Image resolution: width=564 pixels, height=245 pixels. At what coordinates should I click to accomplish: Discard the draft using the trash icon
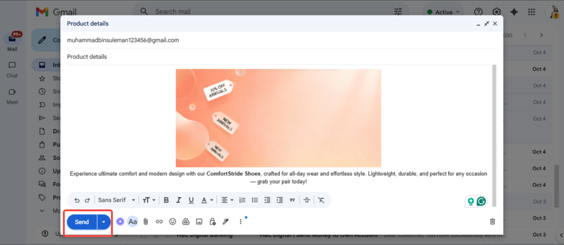point(493,222)
